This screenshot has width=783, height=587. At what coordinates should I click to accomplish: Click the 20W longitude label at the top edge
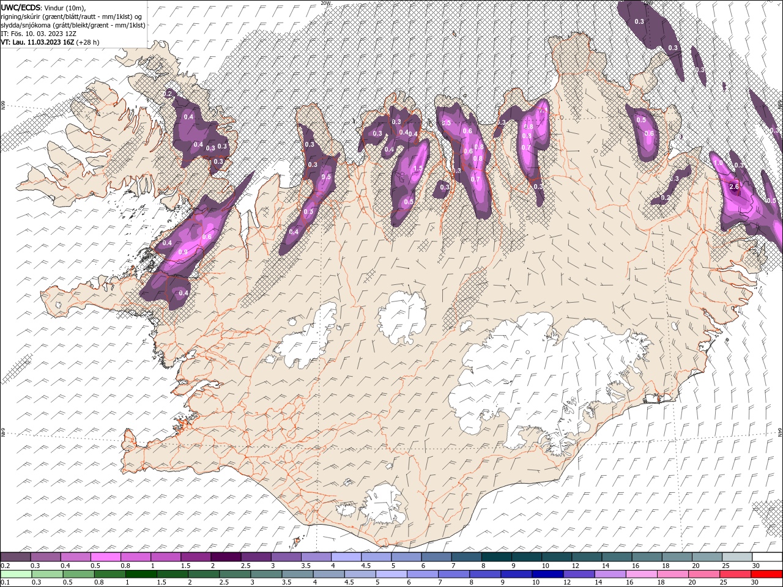pyautogui.click(x=325, y=3)
